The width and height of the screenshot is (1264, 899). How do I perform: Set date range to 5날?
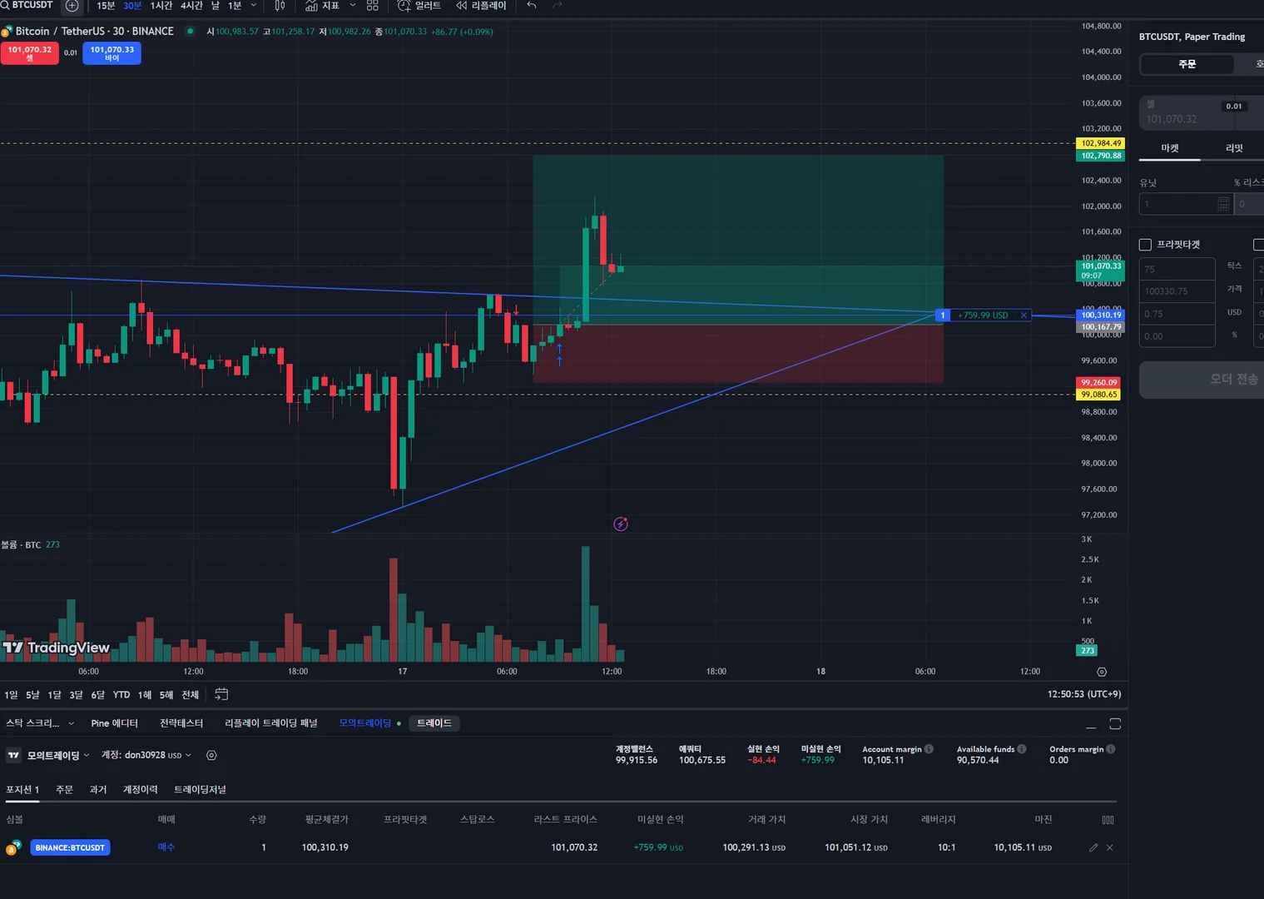point(32,695)
